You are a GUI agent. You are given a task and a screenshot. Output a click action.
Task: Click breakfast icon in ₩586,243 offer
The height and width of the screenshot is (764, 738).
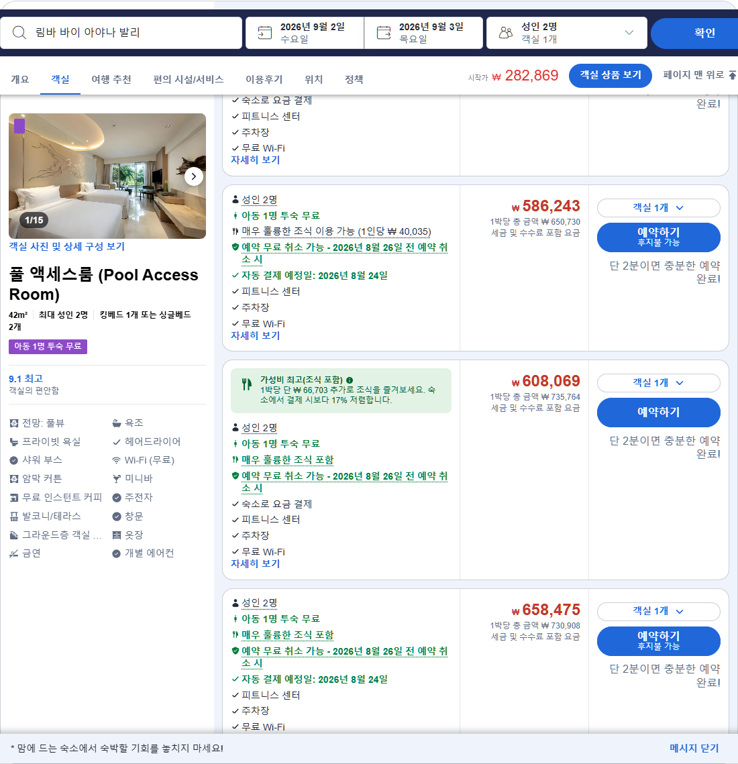235,231
